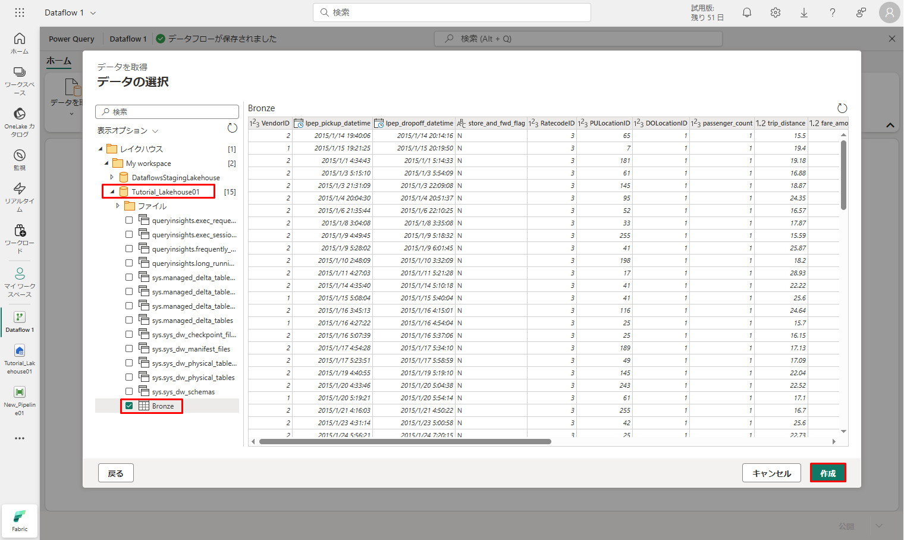Open the 表示オプション dropdown
The image size is (904, 540).
tap(128, 131)
